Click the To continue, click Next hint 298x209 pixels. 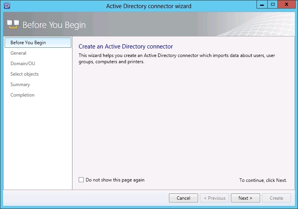(x=263, y=180)
